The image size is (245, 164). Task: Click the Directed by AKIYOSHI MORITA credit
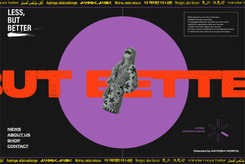point(216,151)
